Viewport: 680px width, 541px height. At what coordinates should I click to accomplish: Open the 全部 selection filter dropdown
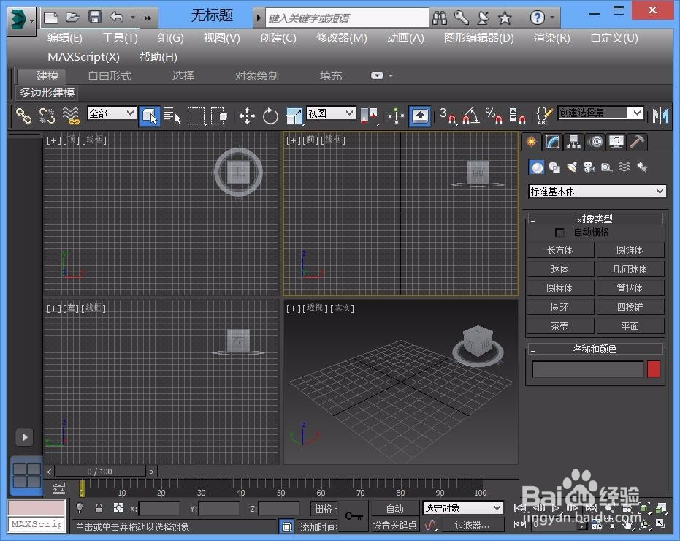tap(111, 113)
